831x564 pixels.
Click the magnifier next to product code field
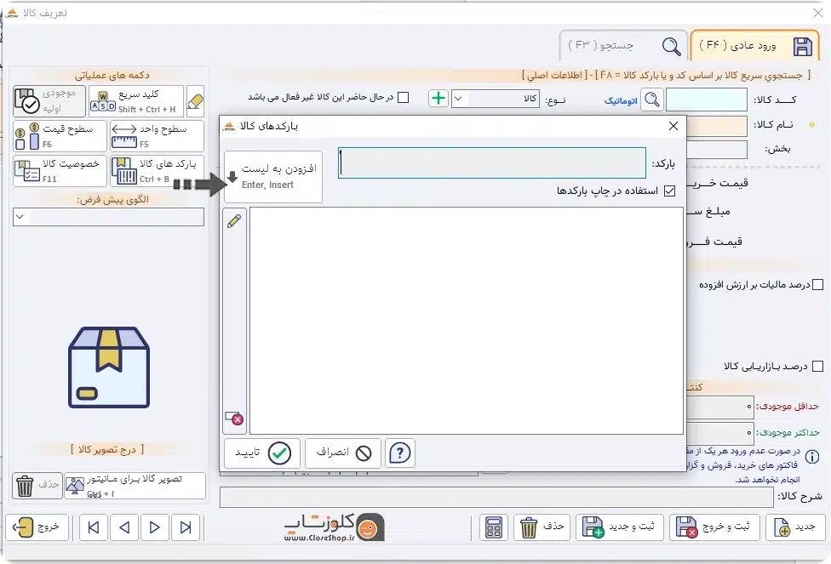coord(652,100)
